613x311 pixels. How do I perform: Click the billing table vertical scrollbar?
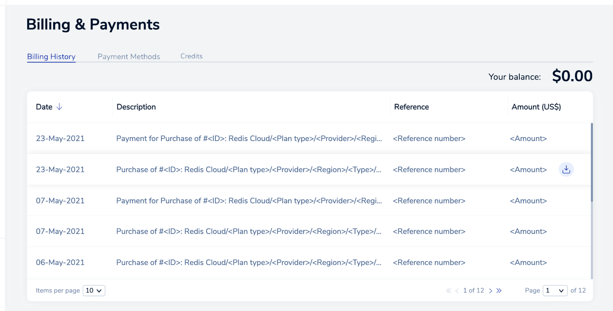click(592, 163)
